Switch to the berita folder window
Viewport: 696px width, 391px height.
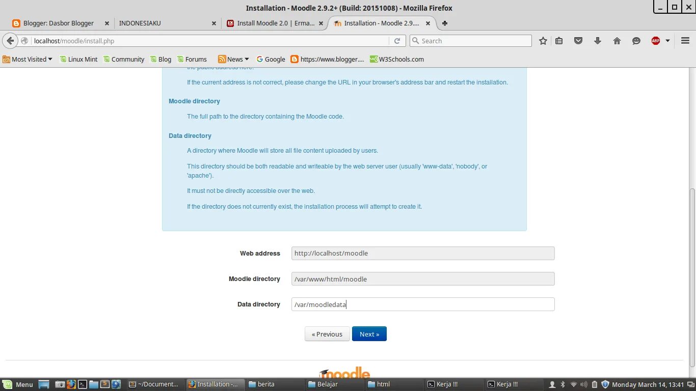pos(275,384)
